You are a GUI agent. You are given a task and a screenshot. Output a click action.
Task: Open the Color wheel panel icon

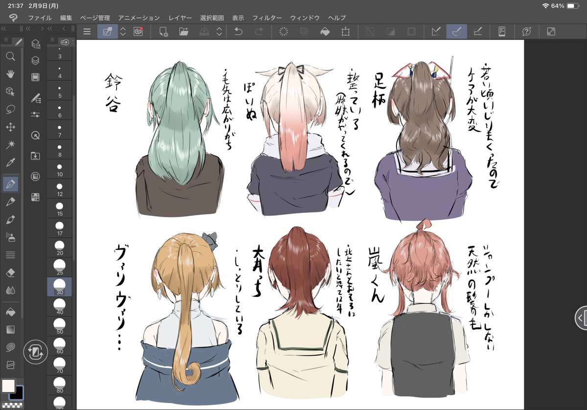coord(36,176)
